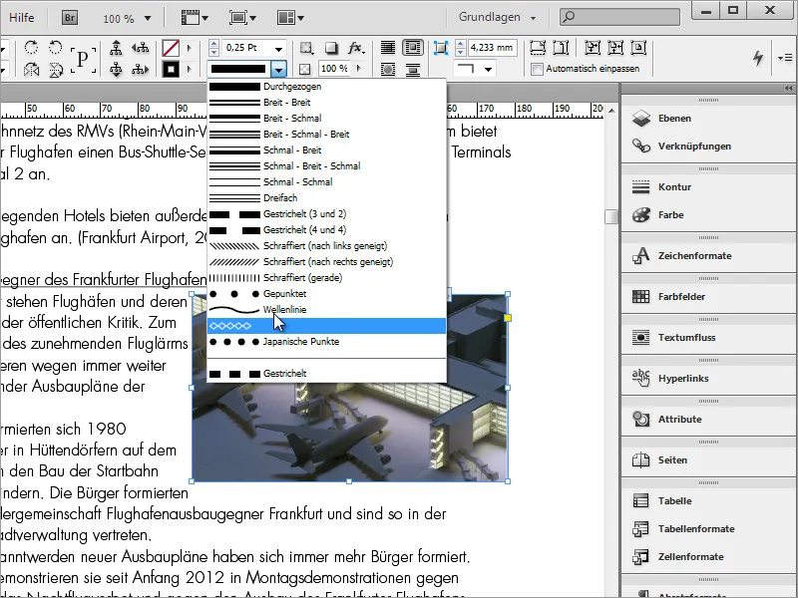Open the screen mode dropdown
This screenshot has height=598, width=798.
pos(242,18)
